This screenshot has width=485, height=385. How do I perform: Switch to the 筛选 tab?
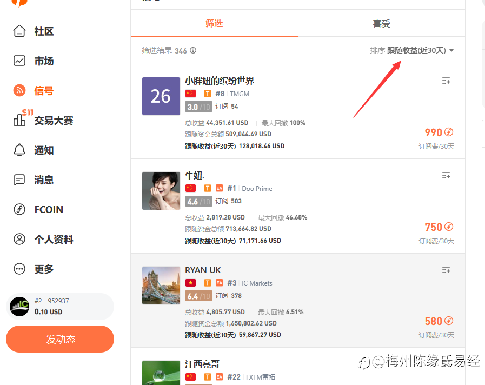[x=214, y=23]
